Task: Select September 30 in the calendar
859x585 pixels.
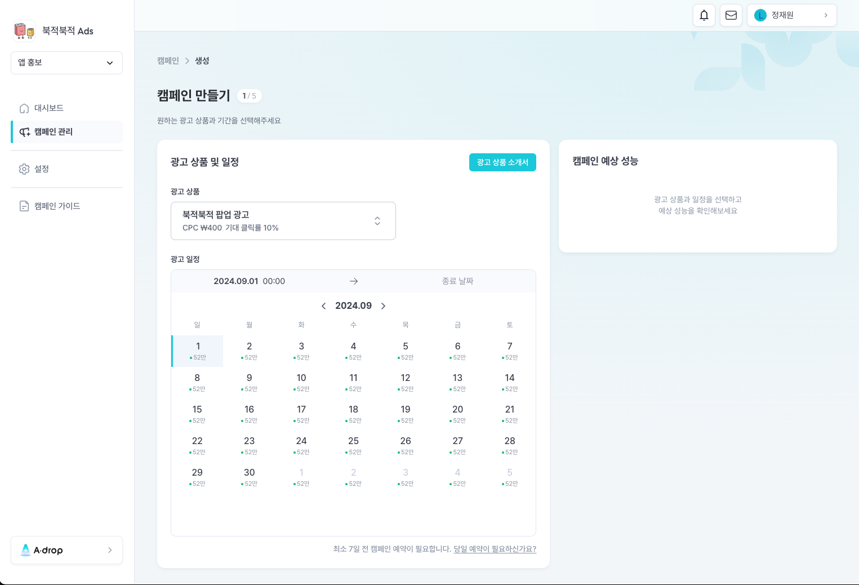Action: [x=250, y=477]
